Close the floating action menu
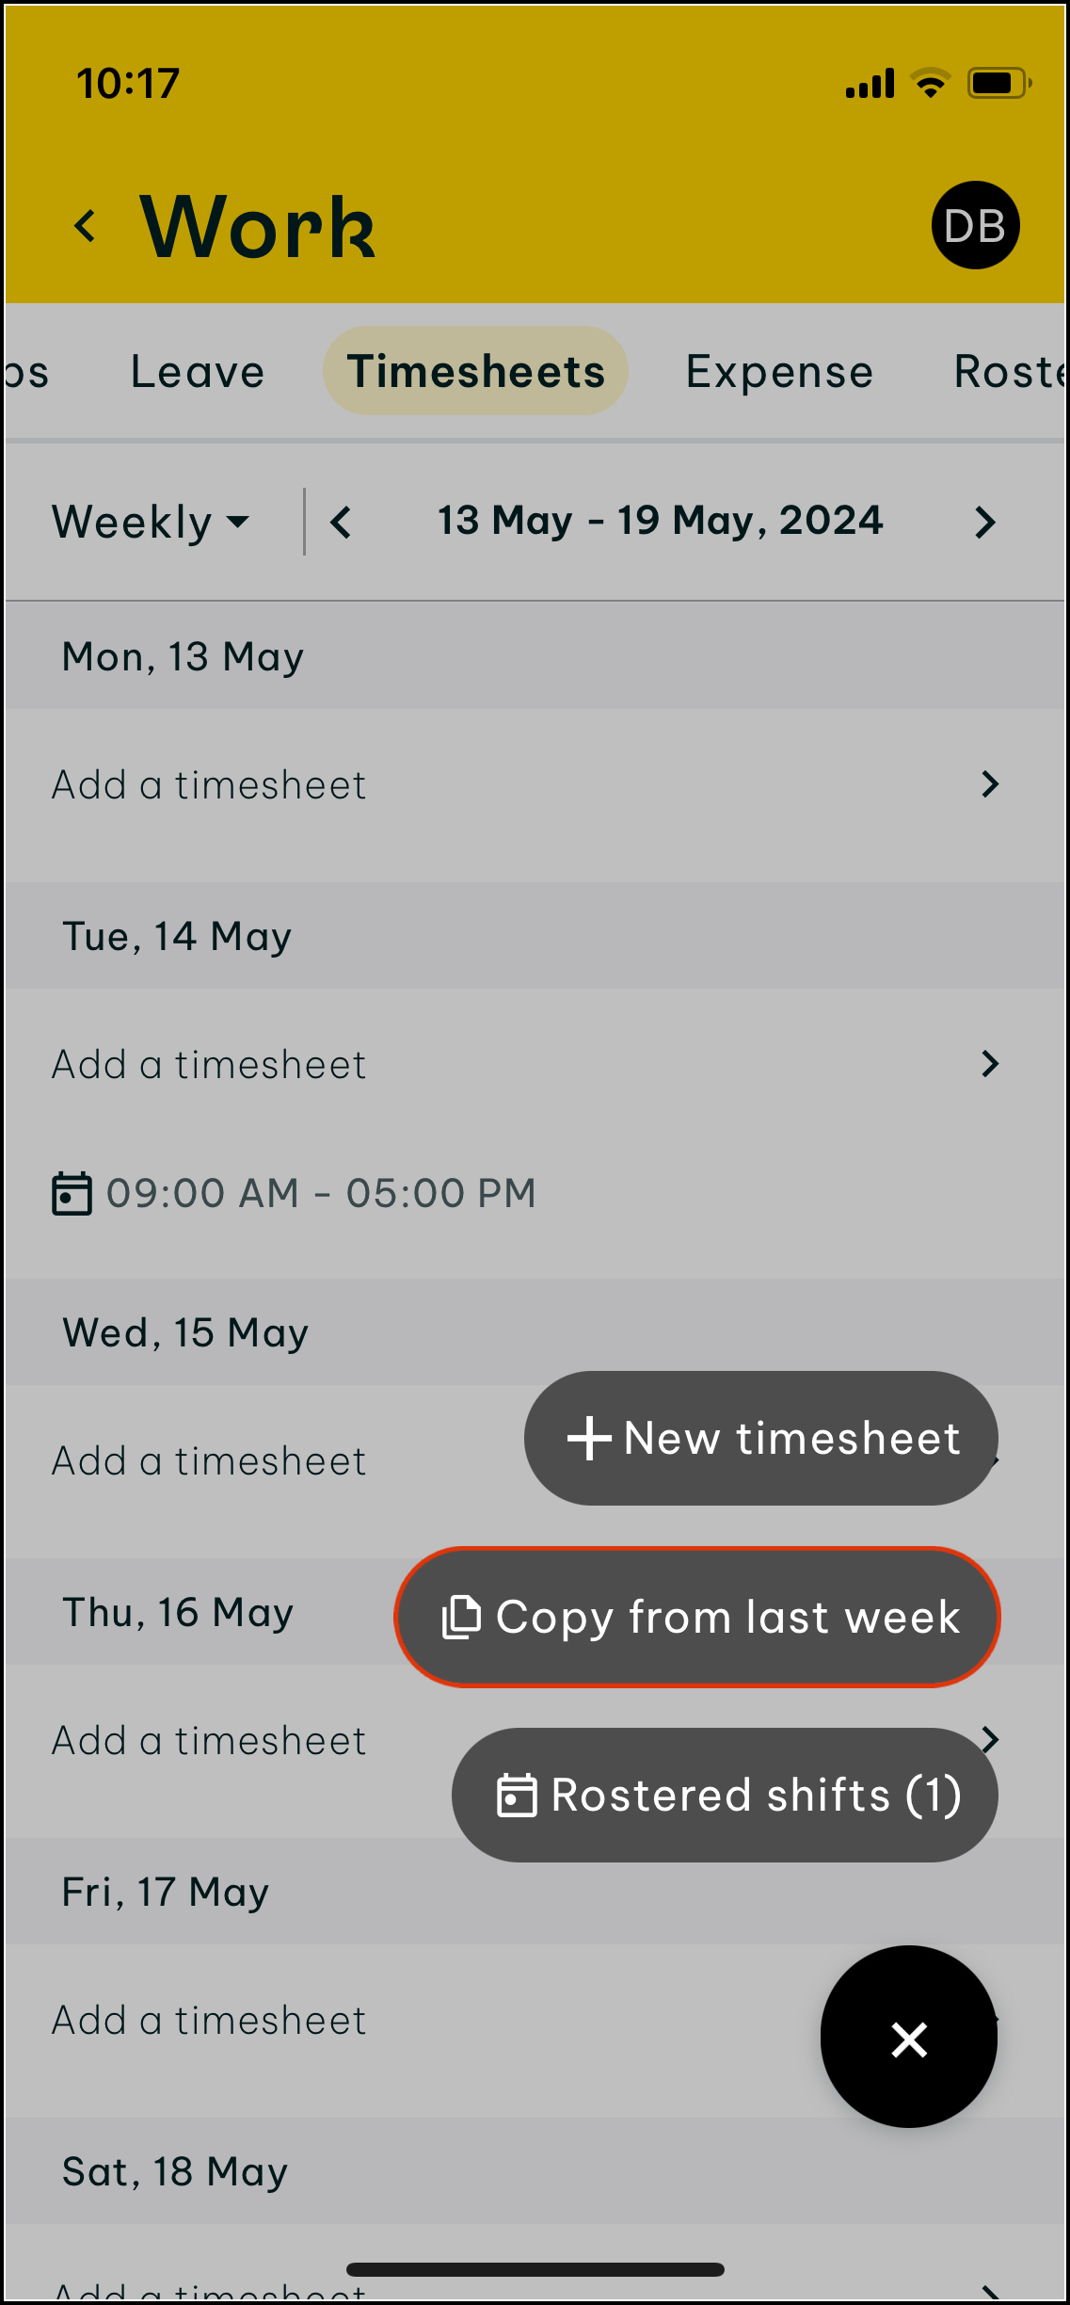Screen dimensions: 1070x2305 click(x=908, y=2039)
